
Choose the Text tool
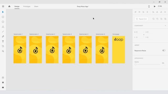(3, 41)
